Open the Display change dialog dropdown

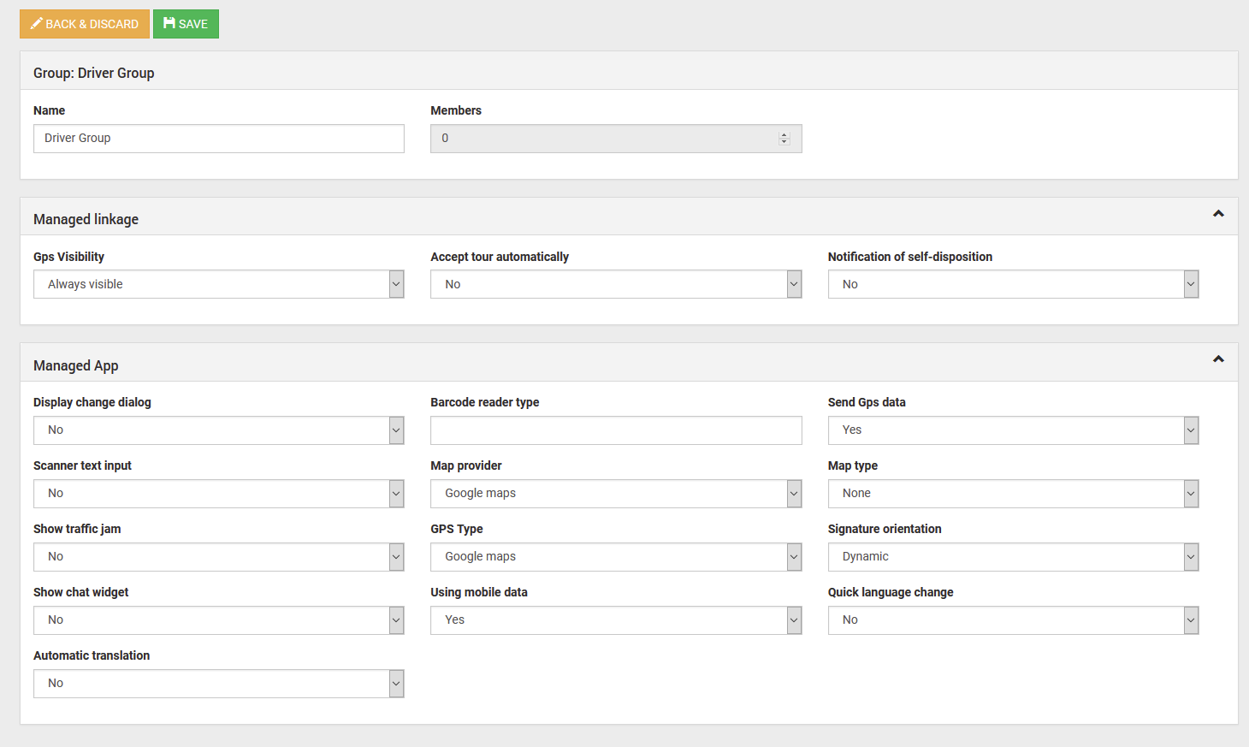(218, 430)
